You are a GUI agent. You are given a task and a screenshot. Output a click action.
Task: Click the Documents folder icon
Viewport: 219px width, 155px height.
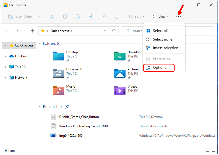point(58,73)
